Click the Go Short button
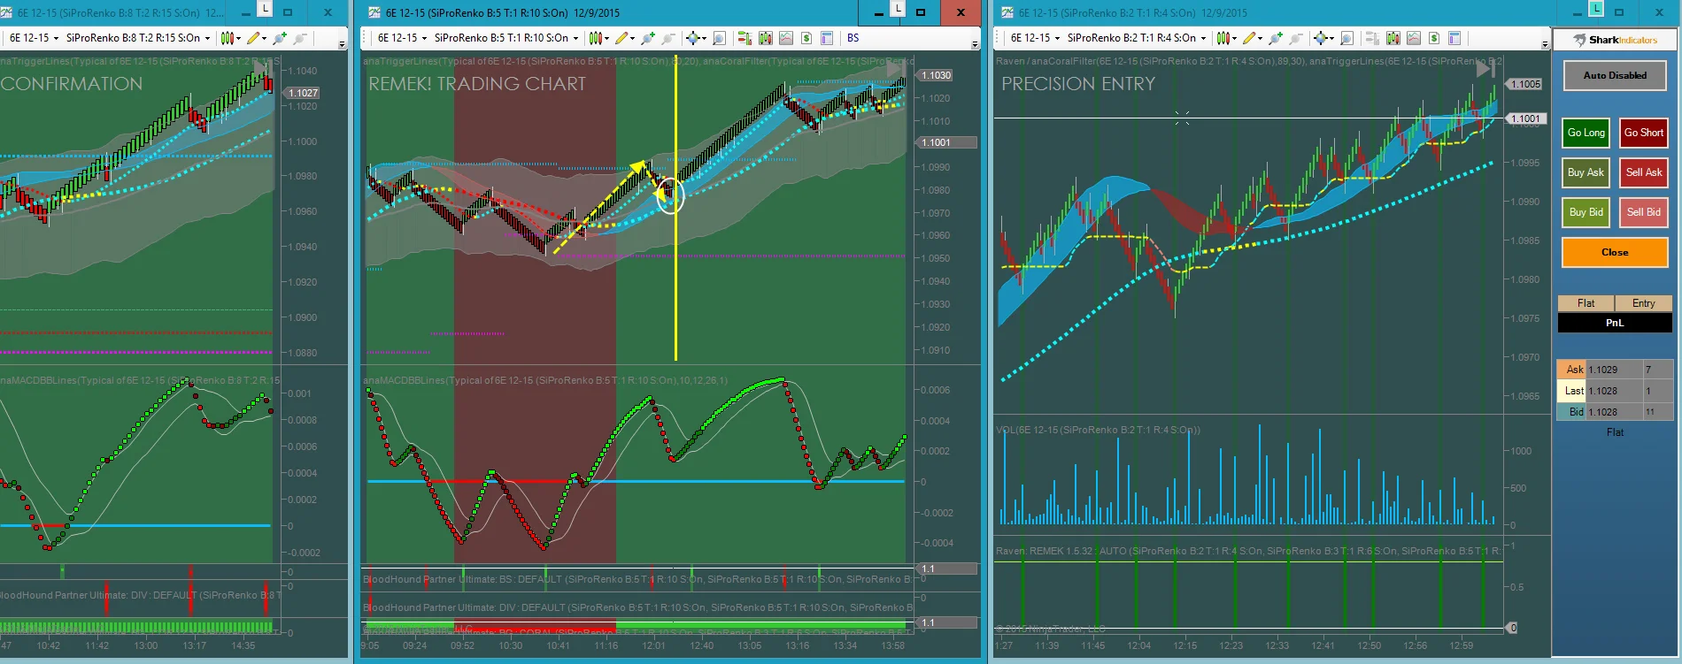The width and height of the screenshot is (1682, 664). 1643,133
